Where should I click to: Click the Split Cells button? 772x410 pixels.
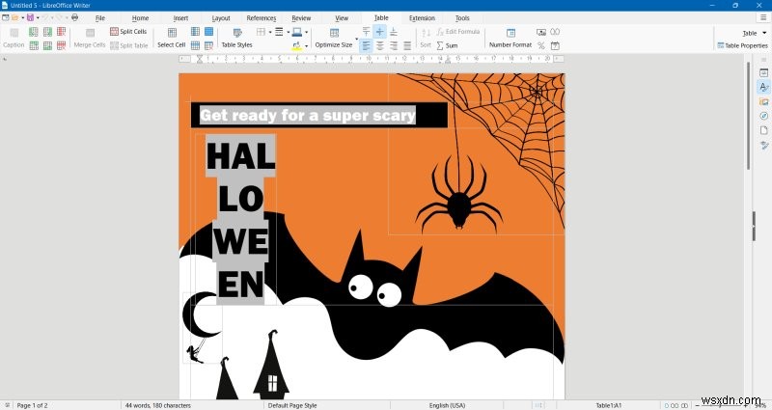[128, 32]
